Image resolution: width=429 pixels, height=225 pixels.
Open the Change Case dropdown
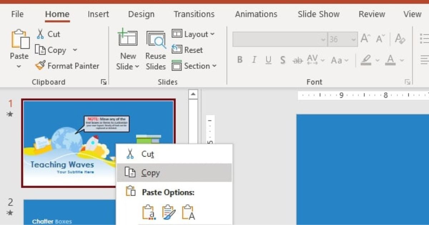tap(339, 60)
